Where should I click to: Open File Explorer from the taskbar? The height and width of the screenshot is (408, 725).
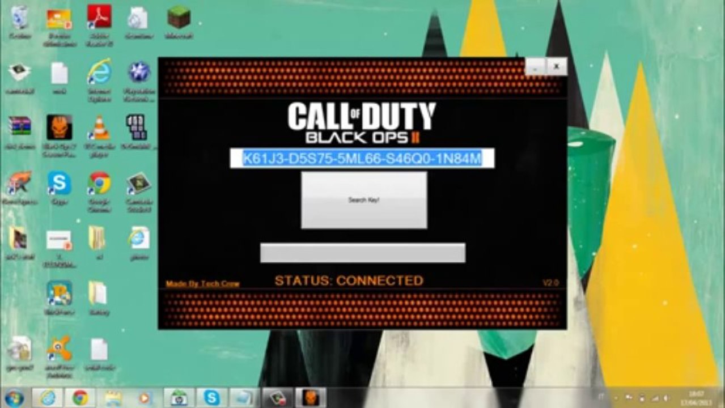click(x=113, y=398)
